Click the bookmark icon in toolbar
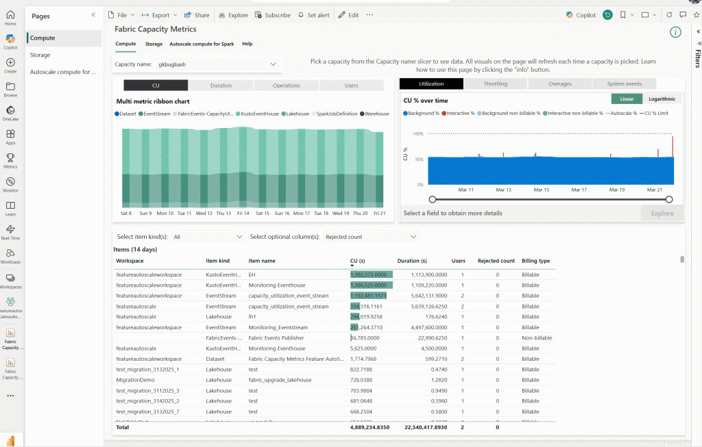 (x=622, y=15)
